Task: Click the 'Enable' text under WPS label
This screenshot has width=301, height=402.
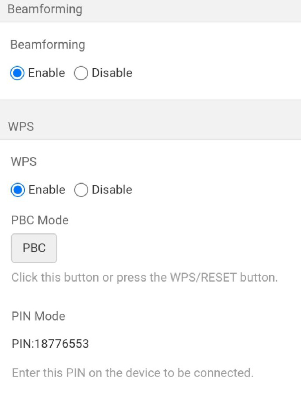Action: coord(47,190)
